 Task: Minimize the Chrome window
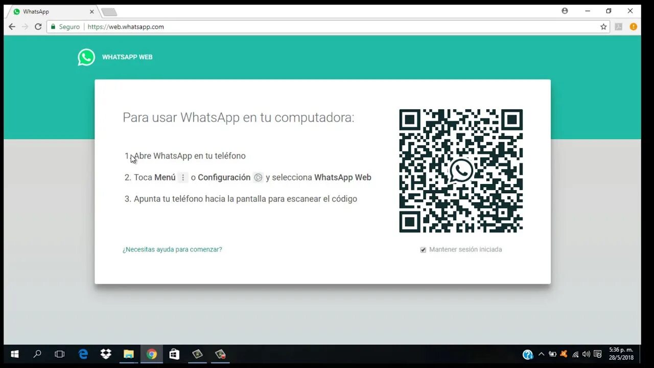588,11
